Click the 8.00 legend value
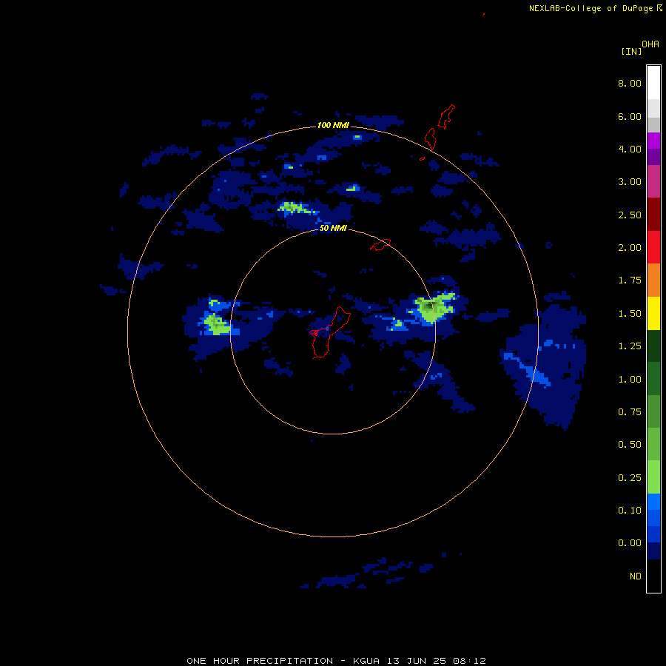This screenshot has height=666, width=666. (x=630, y=83)
